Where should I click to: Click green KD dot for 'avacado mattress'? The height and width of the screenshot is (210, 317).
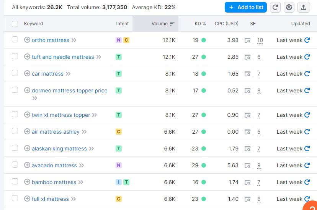204,165
